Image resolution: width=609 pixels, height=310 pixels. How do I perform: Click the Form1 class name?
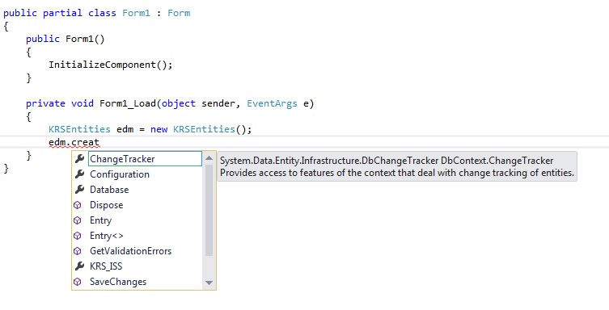[137, 13]
